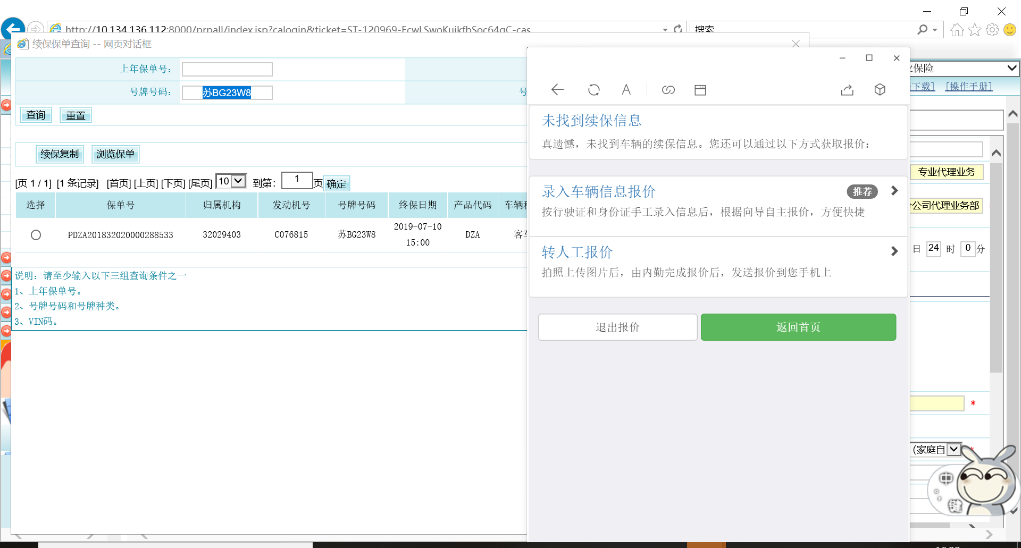
Task: Click the 续保复制 button
Action: (x=60, y=154)
